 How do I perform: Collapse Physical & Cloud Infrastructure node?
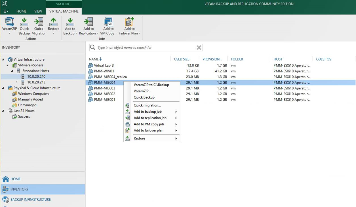(x=3, y=88)
